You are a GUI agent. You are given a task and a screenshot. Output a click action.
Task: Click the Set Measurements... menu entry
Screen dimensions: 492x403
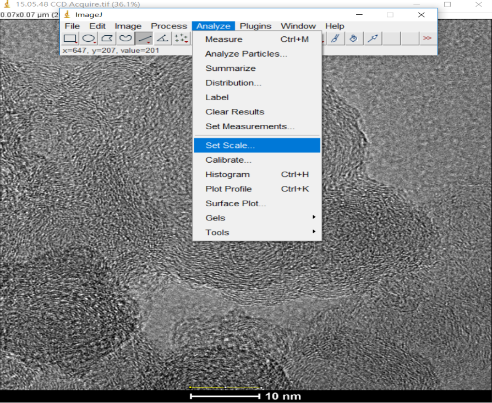[250, 126]
